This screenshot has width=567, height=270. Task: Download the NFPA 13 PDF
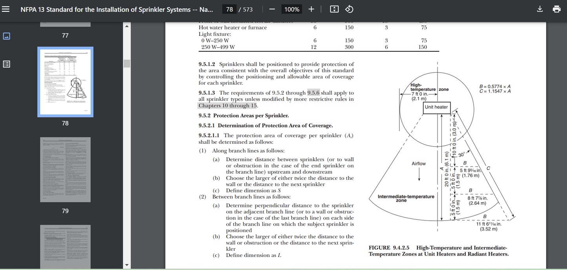[540, 9]
